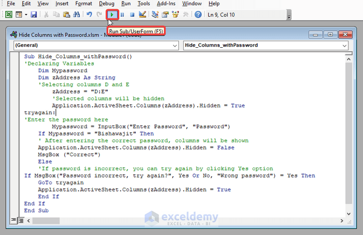Image resolution: width=363 pixels, height=235 pixels.
Task: Close the code module window
Action: point(345,35)
